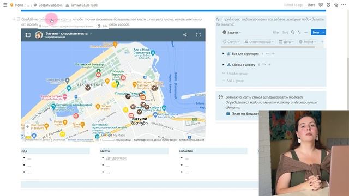This screenshot has height=196, width=349.
Task: Open the Ответственный filter dropdown
Action: (259, 42)
